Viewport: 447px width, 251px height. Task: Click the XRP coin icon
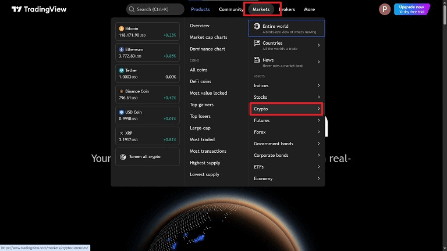tap(122, 133)
